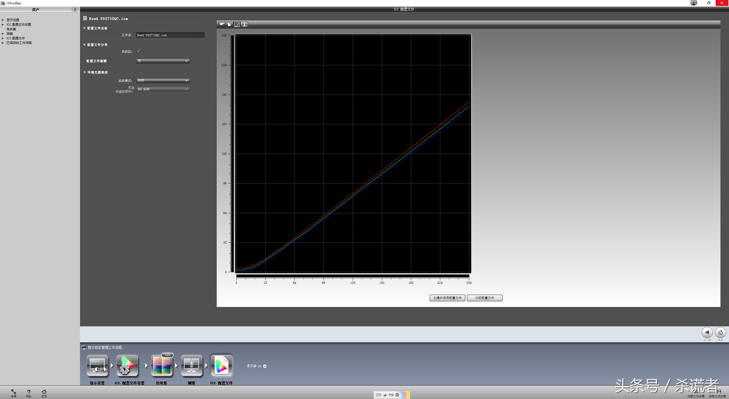Open the 测量 measurement workflow step

point(191,366)
